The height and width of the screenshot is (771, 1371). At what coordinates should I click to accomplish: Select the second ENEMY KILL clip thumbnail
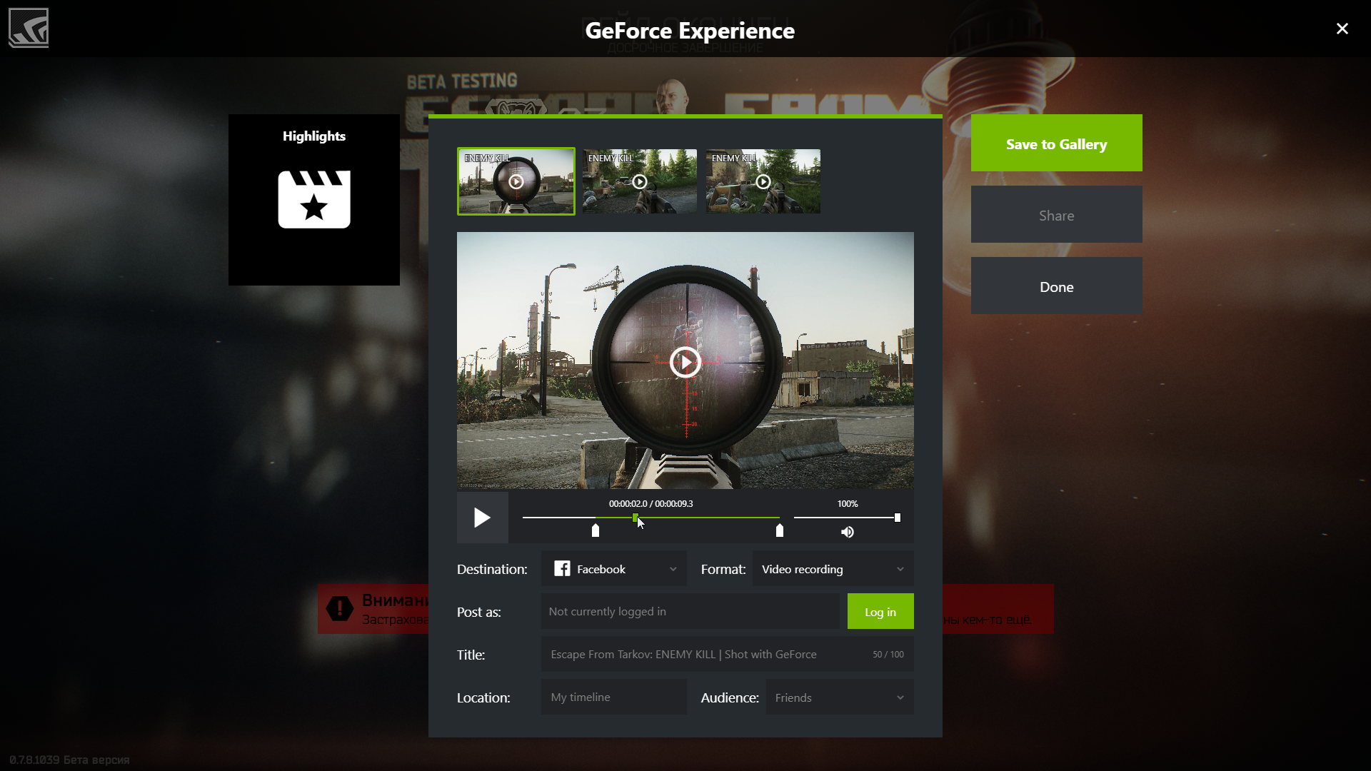[x=639, y=181]
